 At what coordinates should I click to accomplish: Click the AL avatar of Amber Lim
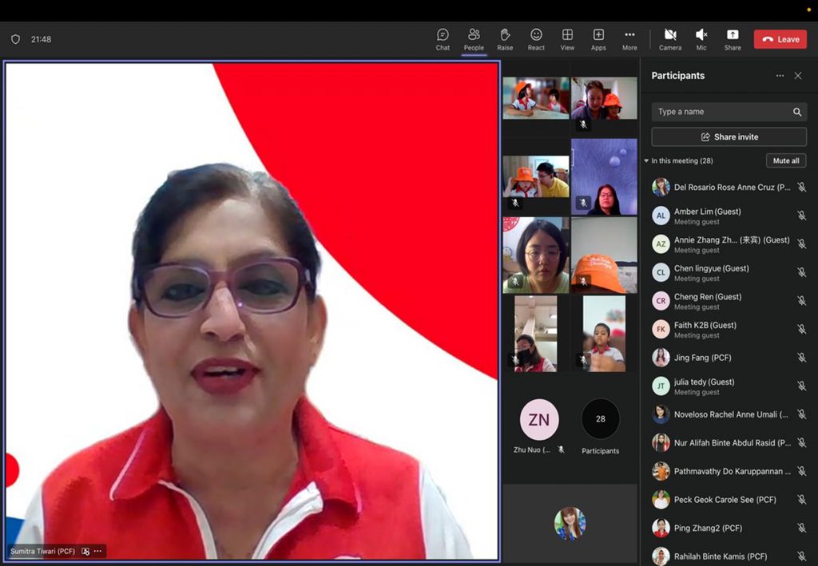(661, 216)
